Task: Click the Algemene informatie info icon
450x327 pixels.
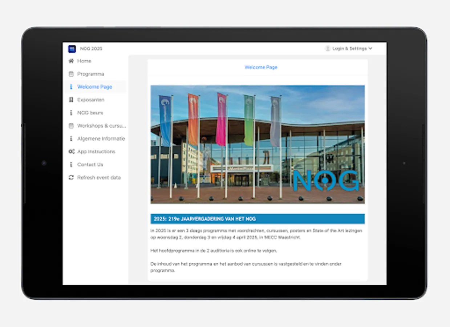Action: point(71,138)
